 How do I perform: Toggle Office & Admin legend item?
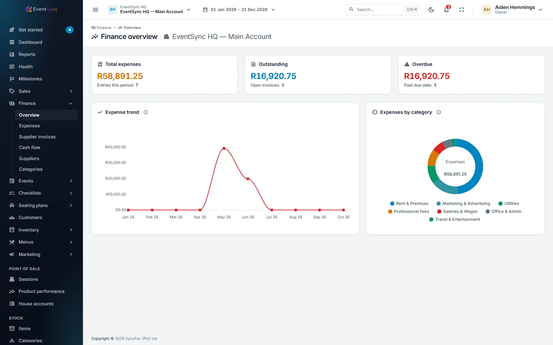click(x=503, y=211)
